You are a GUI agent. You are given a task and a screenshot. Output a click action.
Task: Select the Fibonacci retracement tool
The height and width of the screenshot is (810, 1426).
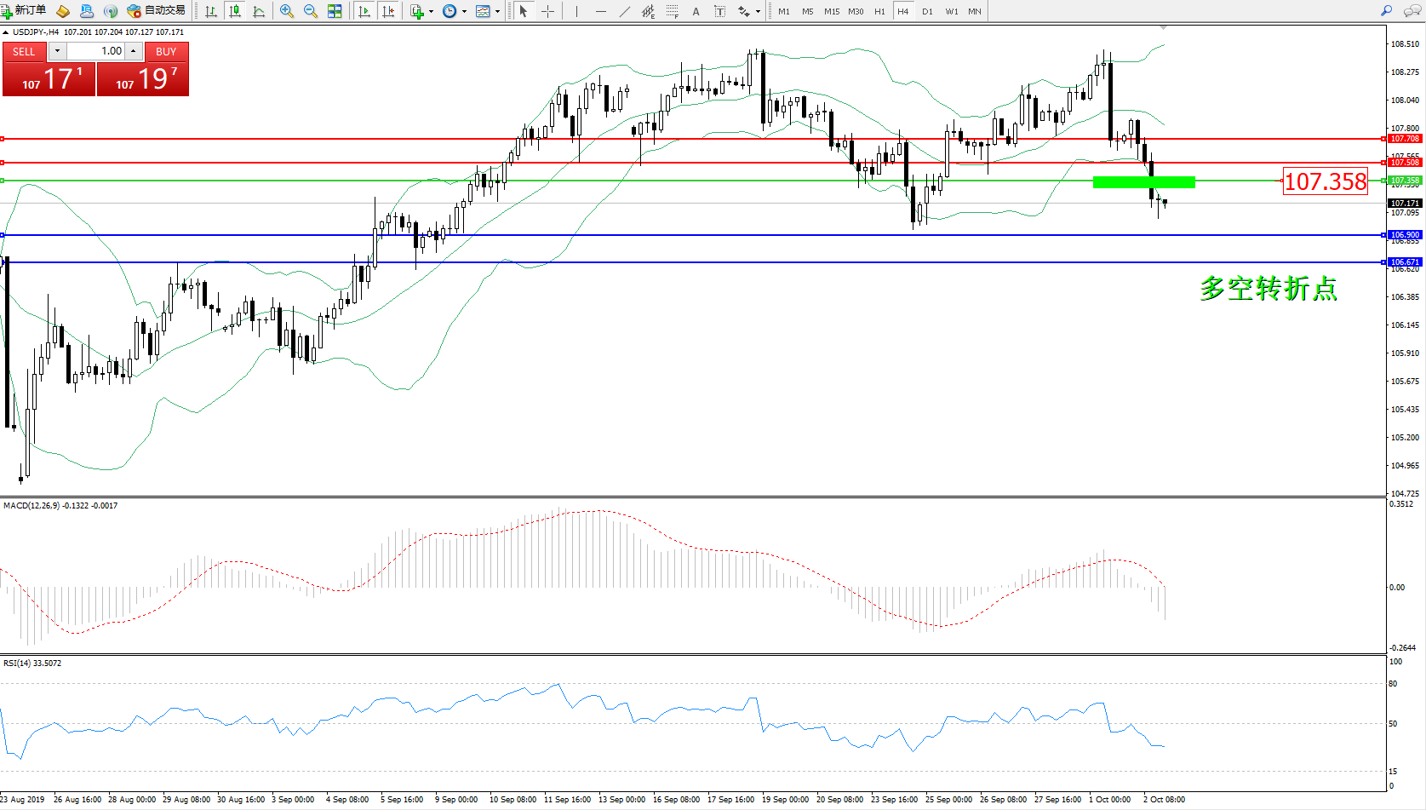(673, 11)
